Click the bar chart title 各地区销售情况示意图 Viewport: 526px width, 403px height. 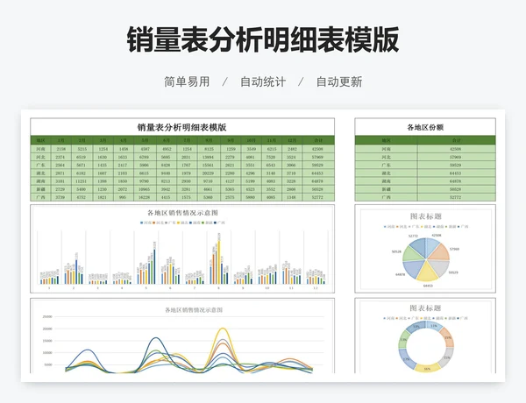pos(182,213)
